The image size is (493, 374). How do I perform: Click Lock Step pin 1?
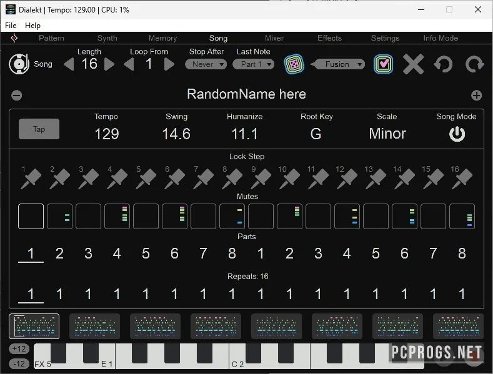click(31, 179)
